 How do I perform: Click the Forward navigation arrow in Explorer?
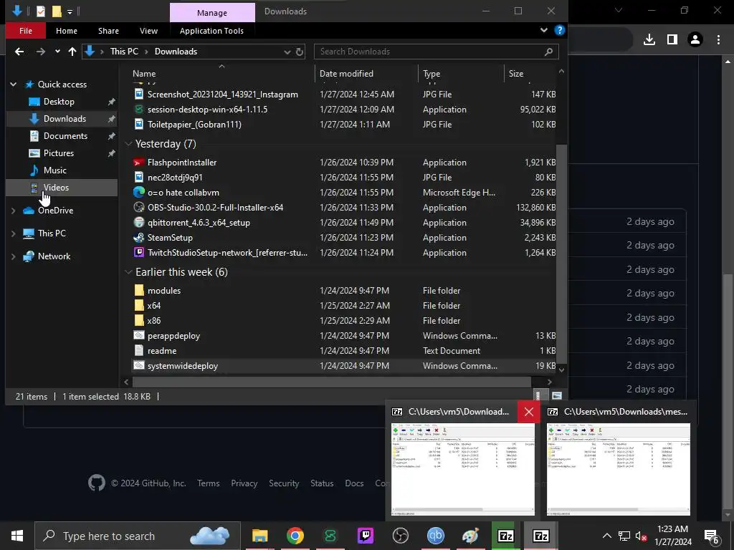point(41,52)
